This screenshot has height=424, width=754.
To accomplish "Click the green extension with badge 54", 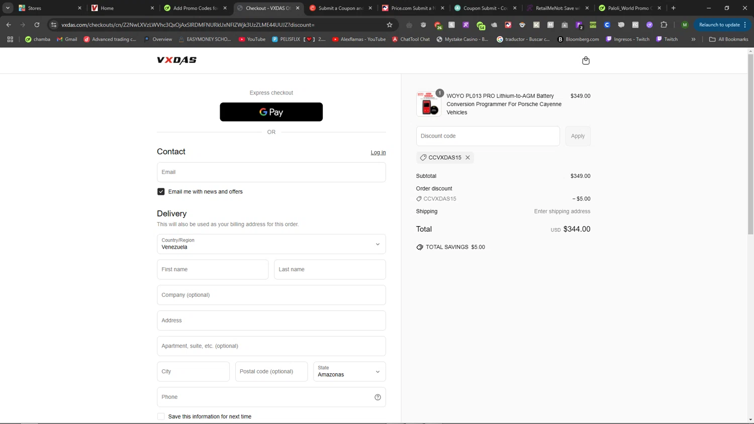I will pos(481,25).
